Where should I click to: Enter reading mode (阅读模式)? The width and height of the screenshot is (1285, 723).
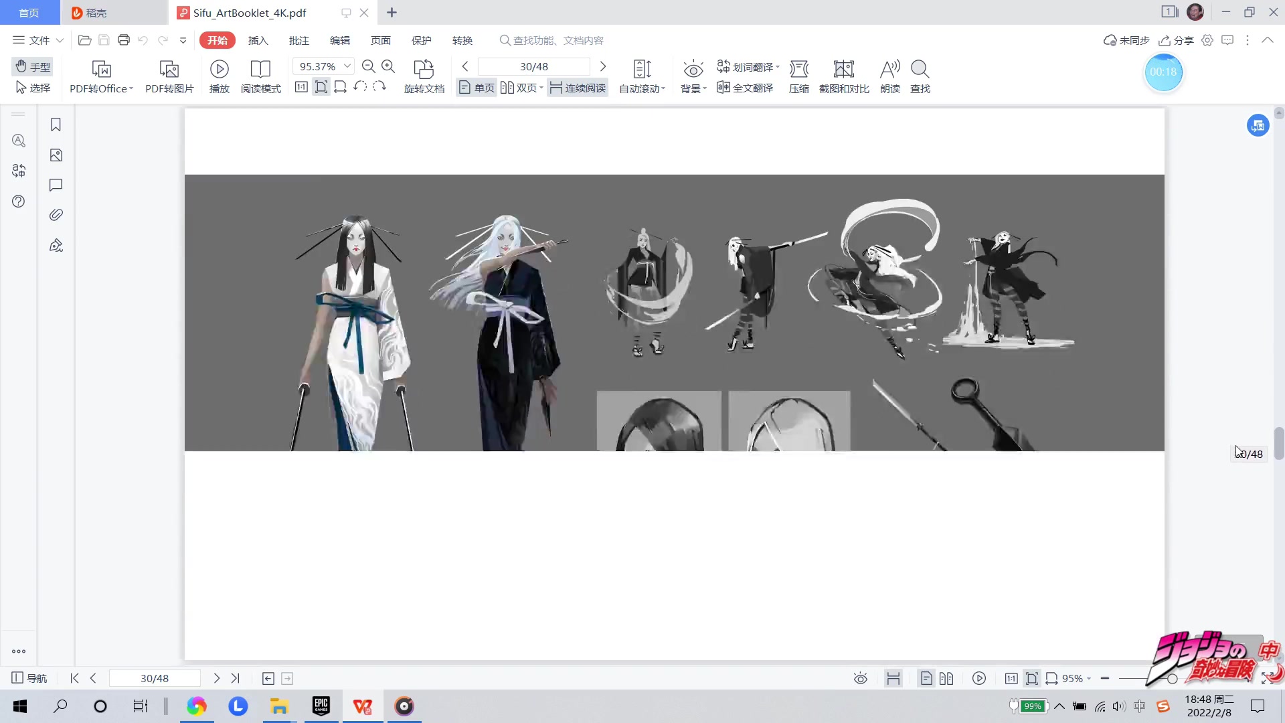tap(260, 76)
